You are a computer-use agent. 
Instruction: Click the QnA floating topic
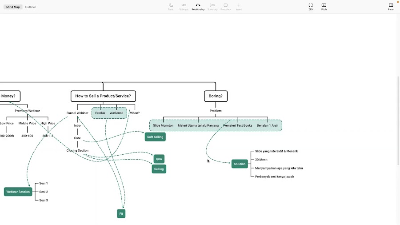pos(159,159)
